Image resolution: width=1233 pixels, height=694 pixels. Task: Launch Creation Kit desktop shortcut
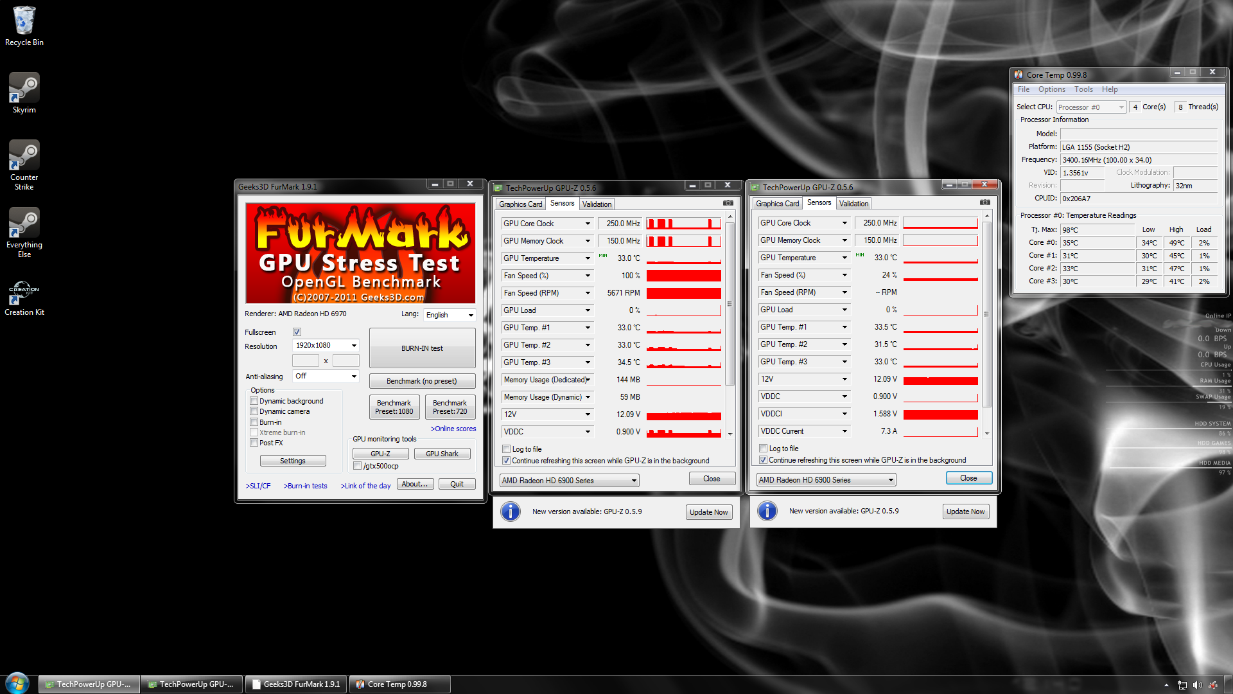tap(24, 298)
